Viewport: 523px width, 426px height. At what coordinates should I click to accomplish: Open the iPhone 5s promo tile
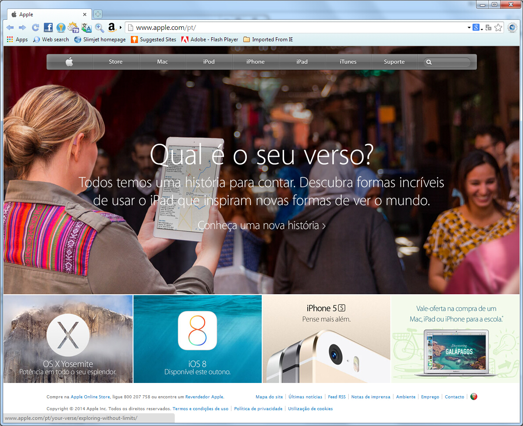326,339
